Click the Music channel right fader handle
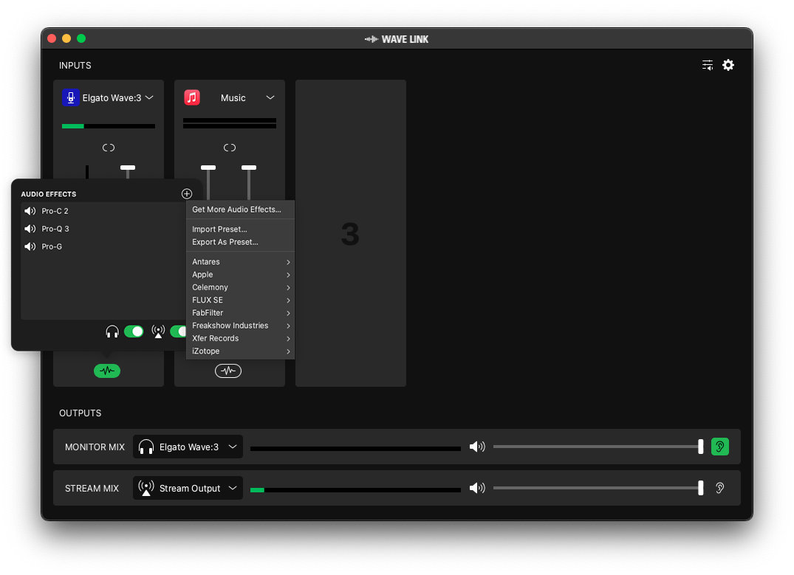The width and height of the screenshot is (794, 575). coord(249,168)
